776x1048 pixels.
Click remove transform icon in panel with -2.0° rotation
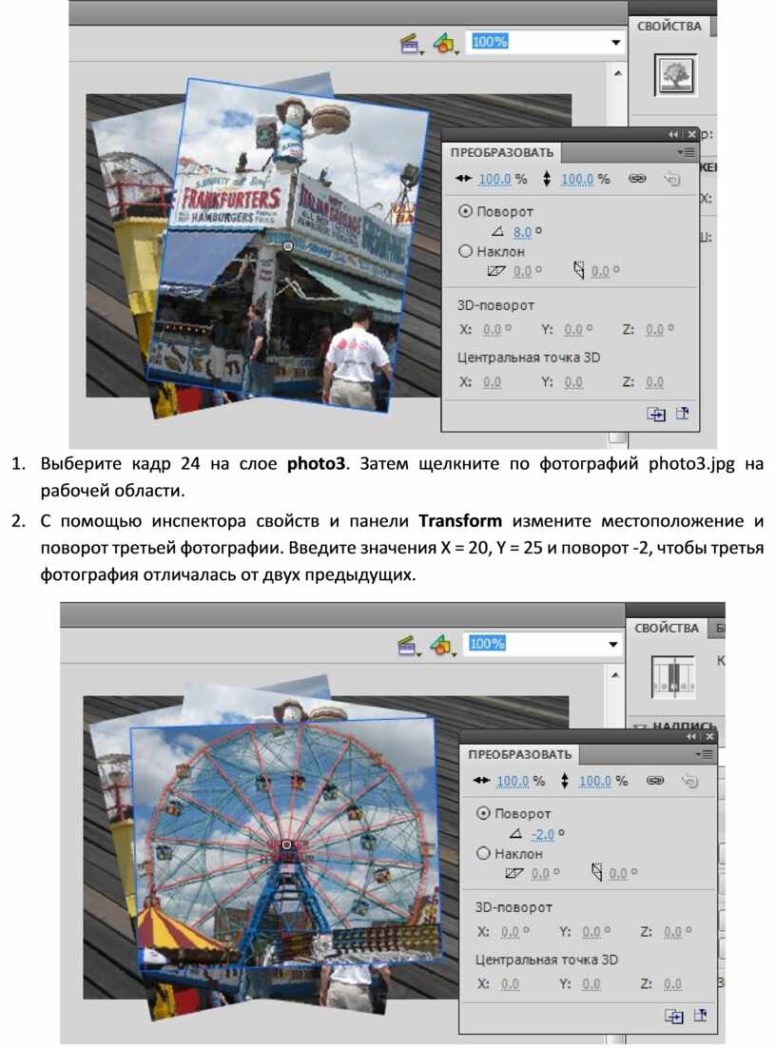pyautogui.click(x=701, y=1015)
